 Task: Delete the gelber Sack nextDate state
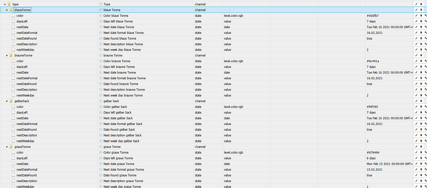point(421,118)
